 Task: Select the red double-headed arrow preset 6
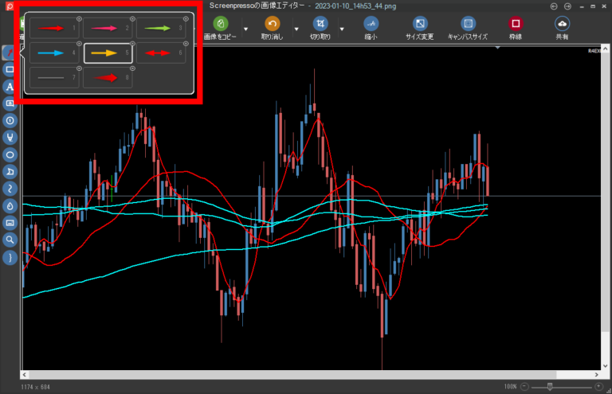click(x=161, y=53)
